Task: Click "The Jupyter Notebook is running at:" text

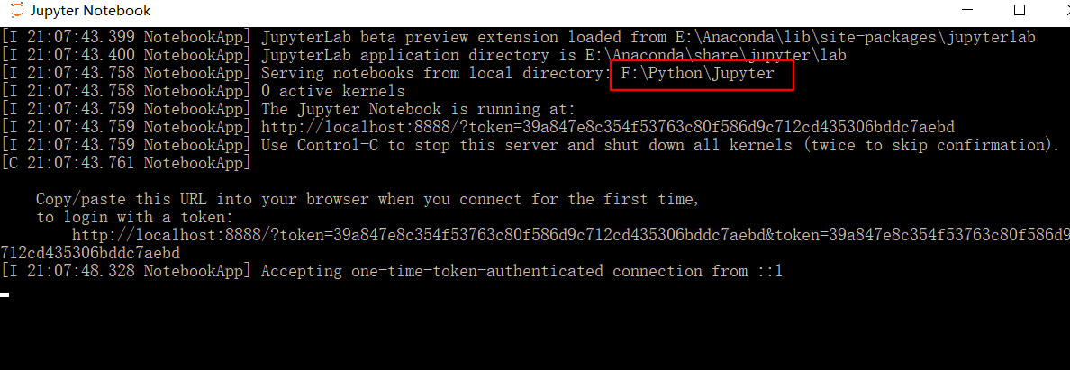Action: pos(418,109)
